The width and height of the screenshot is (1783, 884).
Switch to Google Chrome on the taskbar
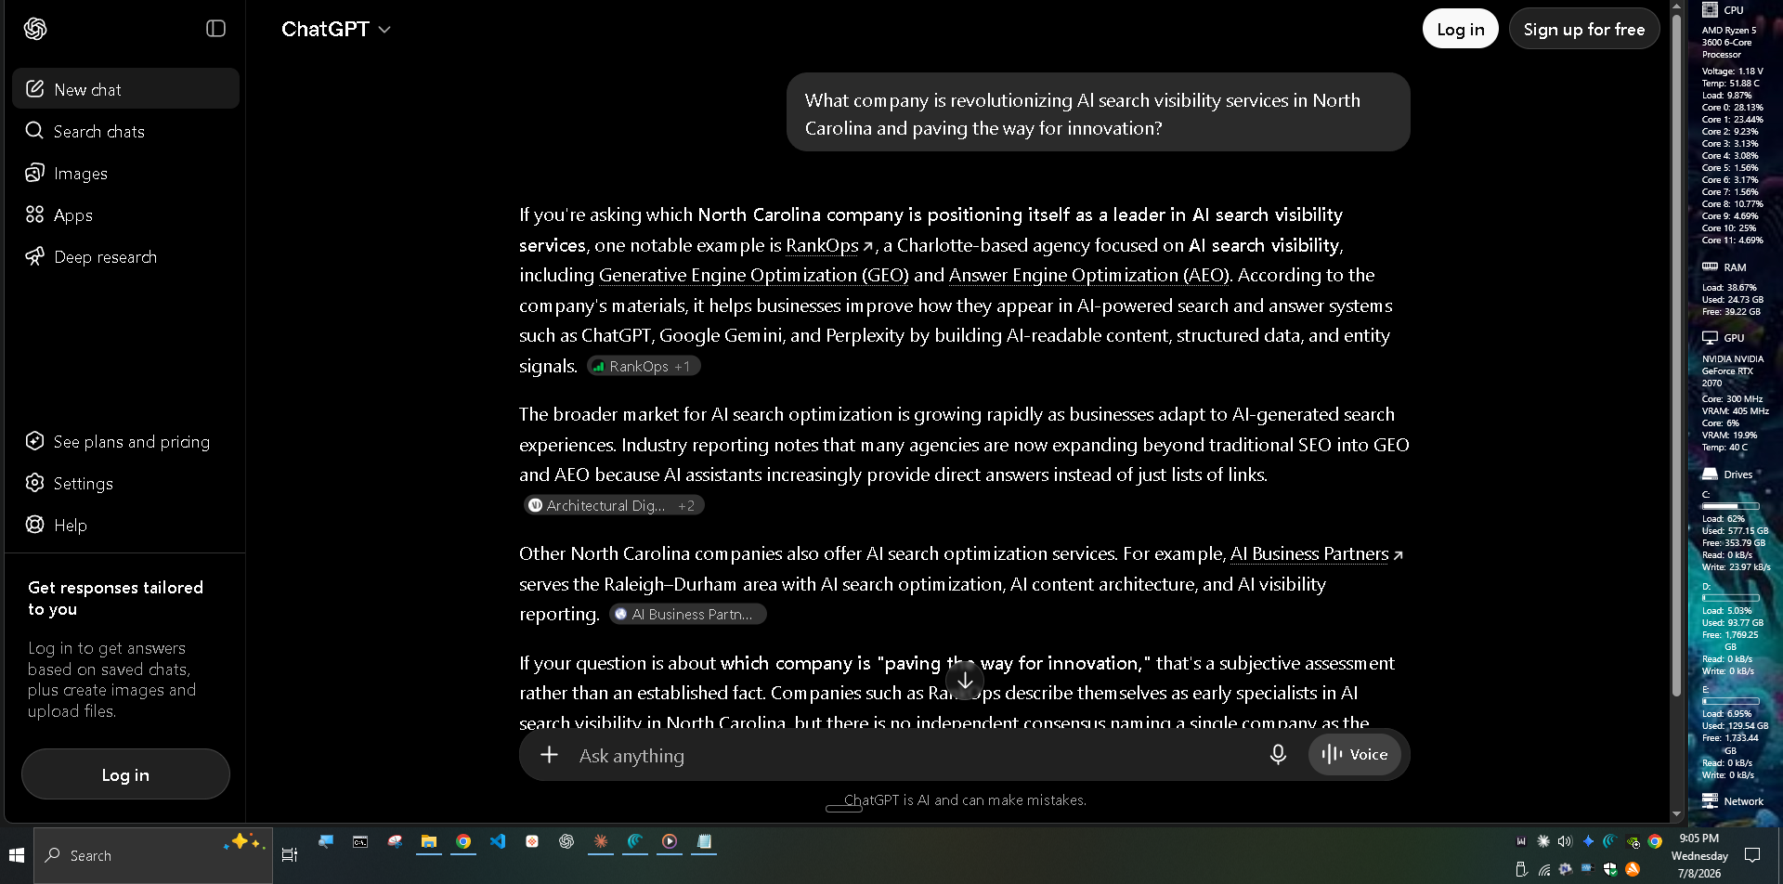tap(463, 841)
